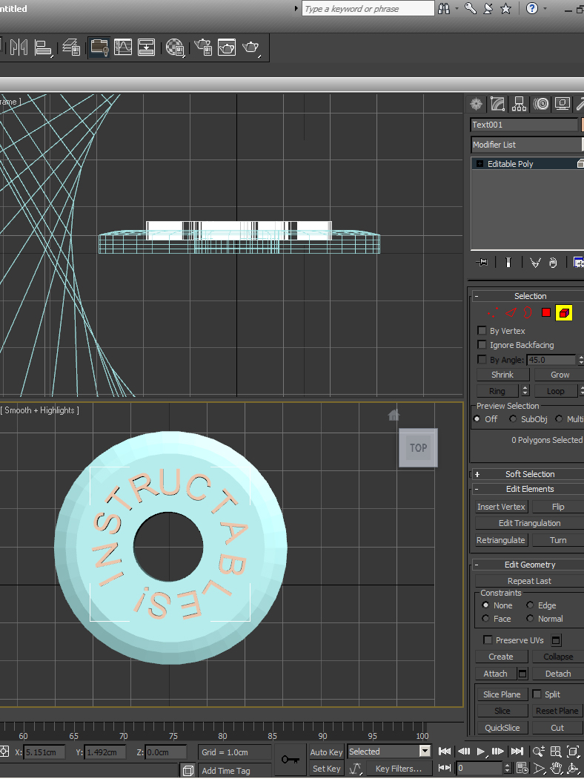Open the Rendered Frame Window
Viewport: 584px width, 779px height.
pyautogui.click(x=227, y=47)
